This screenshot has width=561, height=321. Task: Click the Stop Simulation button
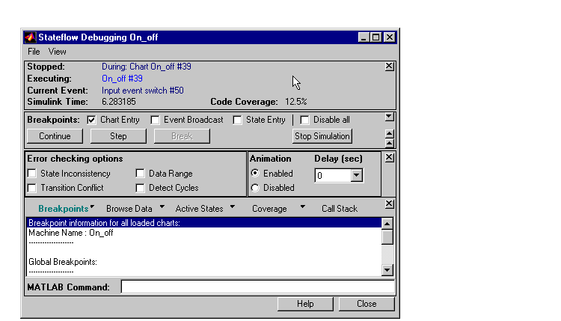point(322,136)
